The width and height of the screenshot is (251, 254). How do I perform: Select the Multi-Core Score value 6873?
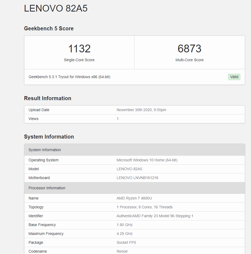189,49
